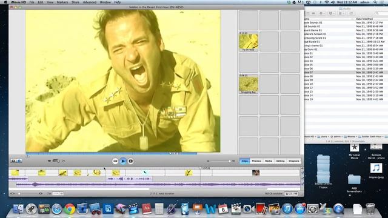Image resolution: width=388 pixels, height=218 pixels.
Task: Click the playhead marker on the timeline
Action: (200, 168)
